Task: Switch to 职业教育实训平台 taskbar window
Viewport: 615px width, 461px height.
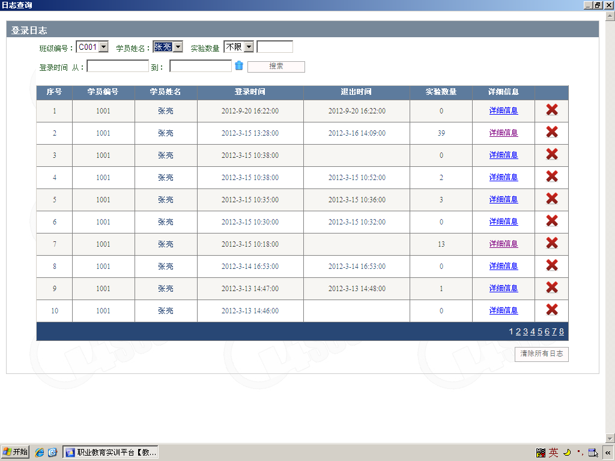Action: coord(111,453)
